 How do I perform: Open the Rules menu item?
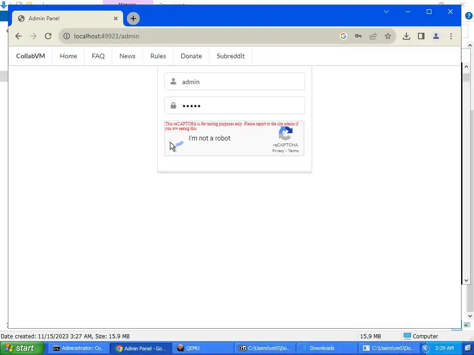point(158,56)
